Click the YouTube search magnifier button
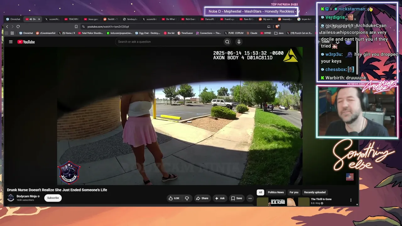Viewport: 402px width, 226px height. coord(227,42)
